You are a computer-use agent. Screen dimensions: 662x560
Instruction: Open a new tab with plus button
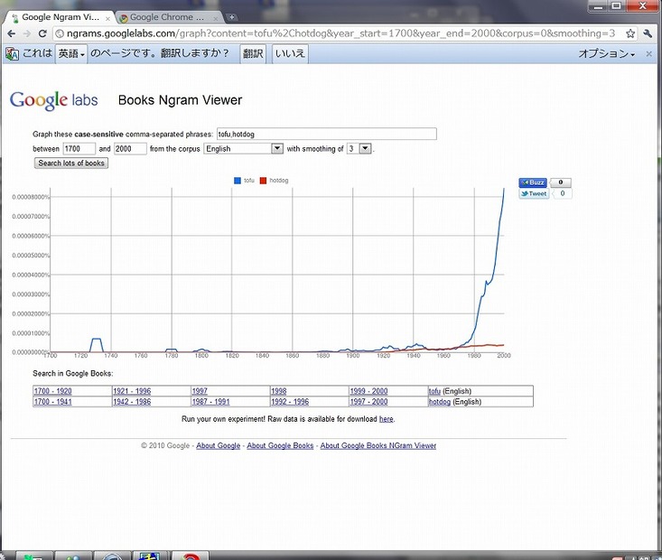tap(232, 17)
